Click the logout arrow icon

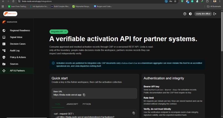pos(215,14)
